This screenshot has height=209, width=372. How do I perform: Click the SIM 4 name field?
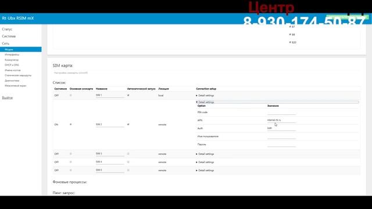pos(110,162)
